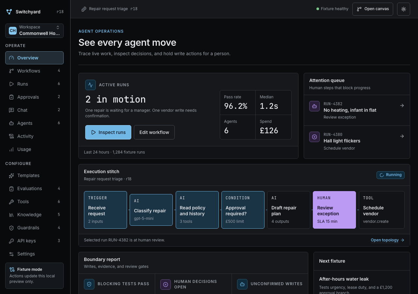Click the Activity log icon

coord(11,136)
